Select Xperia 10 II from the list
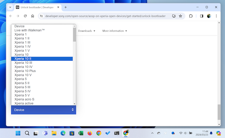 42,59
